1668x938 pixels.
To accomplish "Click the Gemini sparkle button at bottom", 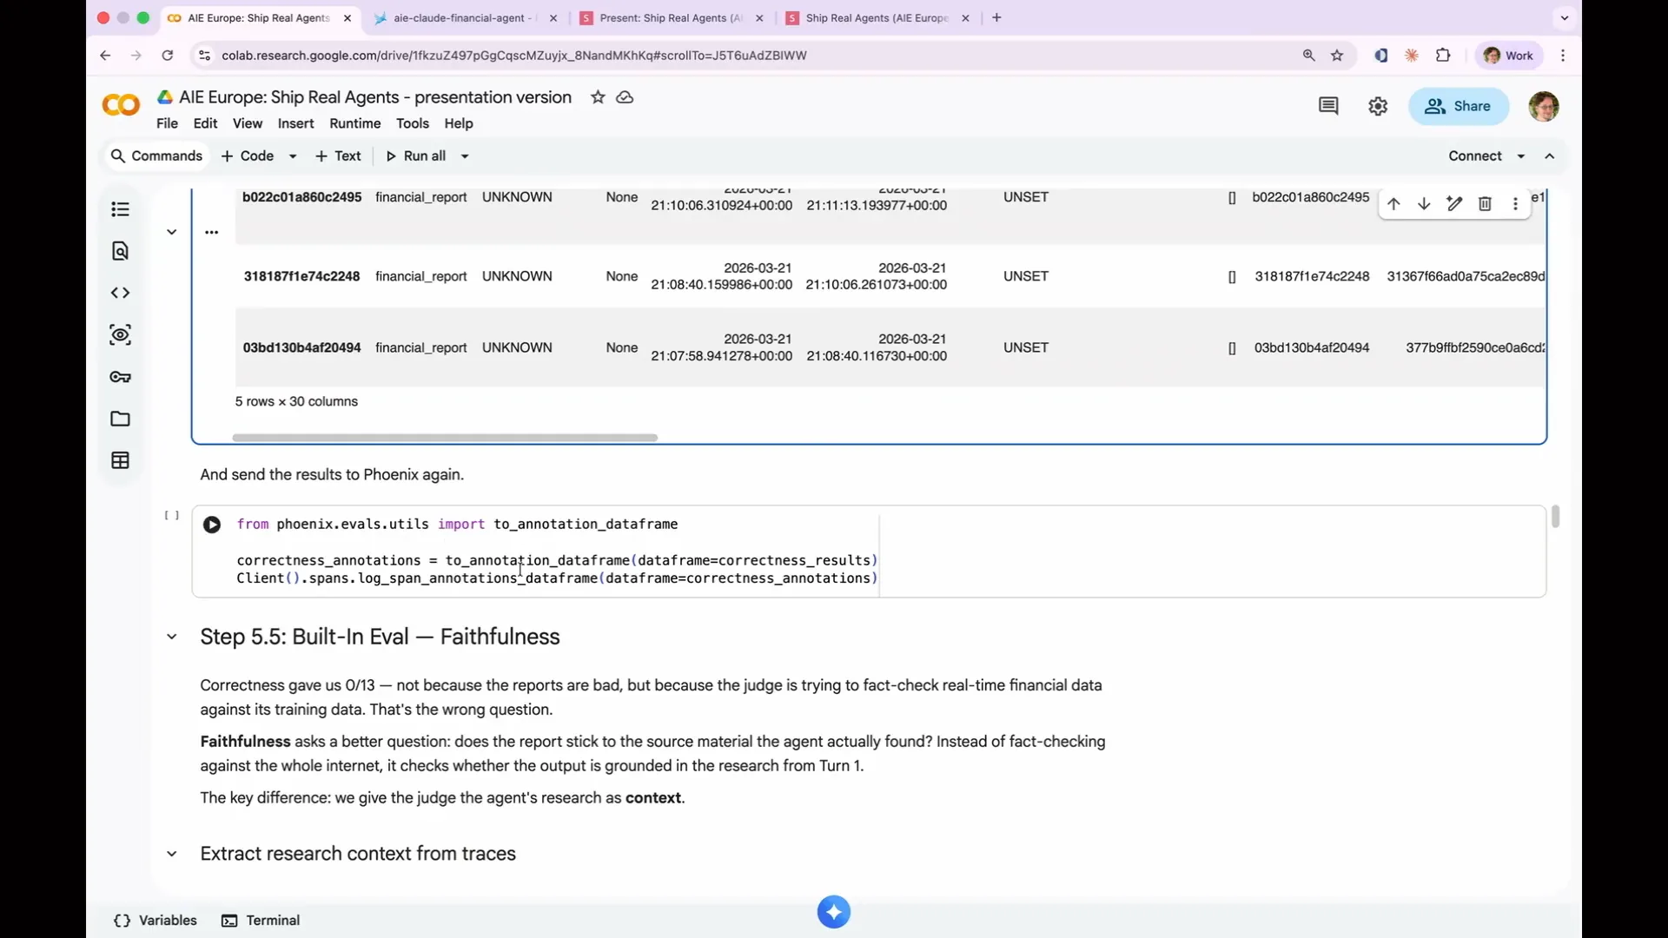I will pos(834,912).
